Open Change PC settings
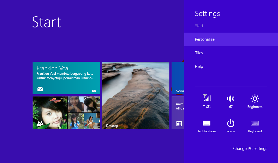This screenshot has height=163, width=278. point(250,149)
